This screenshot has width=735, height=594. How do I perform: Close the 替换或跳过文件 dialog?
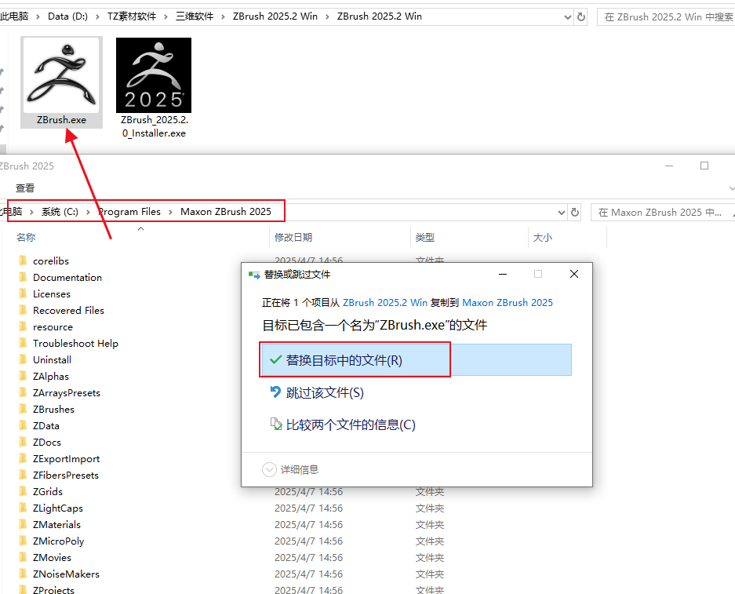tap(574, 274)
